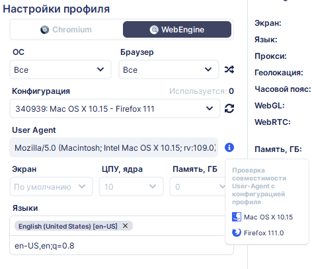Remove the English (United States) language tag

point(125,226)
